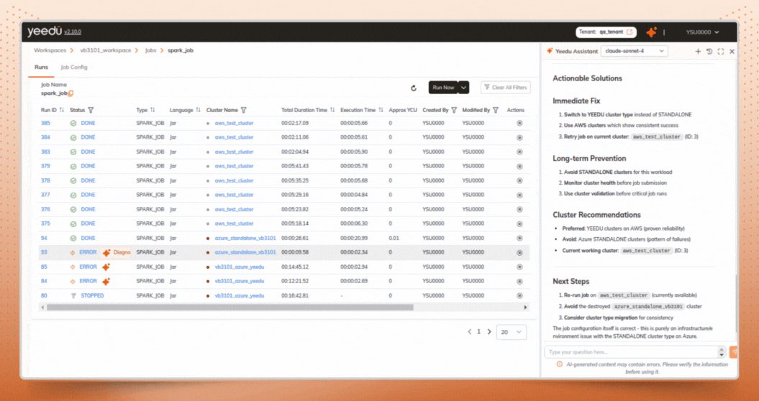The image size is (759, 401).
Task: Click the Run Now button
Action: pyautogui.click(x=443, y=88)
